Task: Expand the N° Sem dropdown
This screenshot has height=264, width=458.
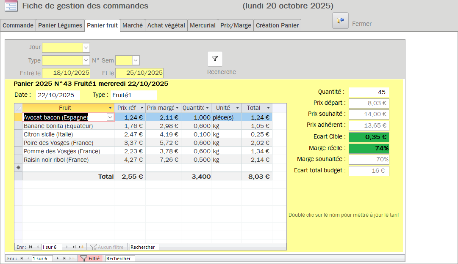Action: tap(136, 60)
